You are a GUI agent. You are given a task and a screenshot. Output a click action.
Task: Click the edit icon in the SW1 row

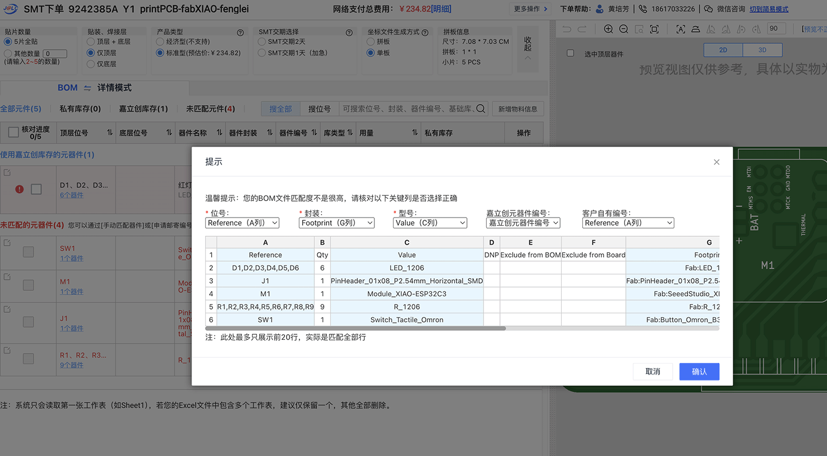(7, 242)
